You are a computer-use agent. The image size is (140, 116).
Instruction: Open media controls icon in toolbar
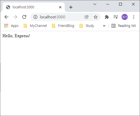[x=116, y=17]
